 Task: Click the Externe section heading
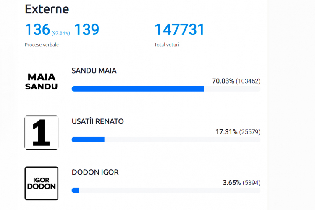47,9
